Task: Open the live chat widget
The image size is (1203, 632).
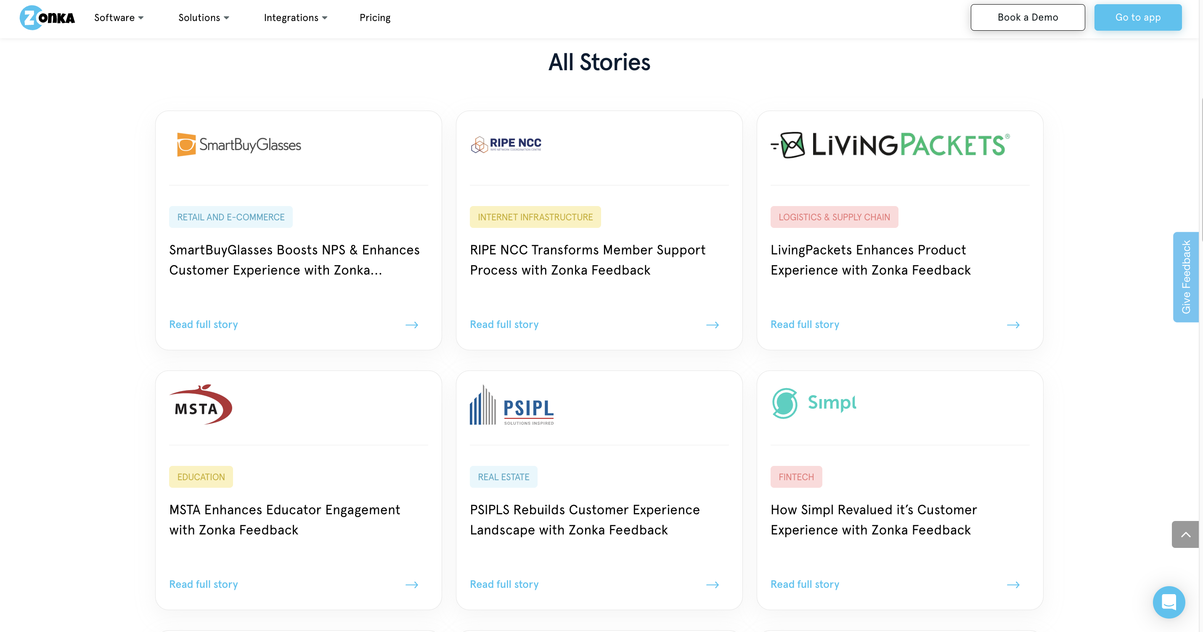Action: pyautogui.click(x=1169, y=602)
